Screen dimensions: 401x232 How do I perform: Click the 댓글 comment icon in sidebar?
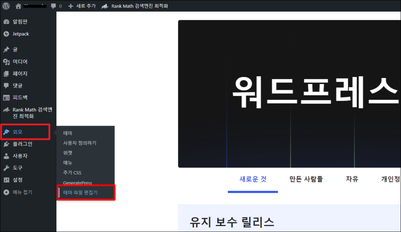[6, 86]
